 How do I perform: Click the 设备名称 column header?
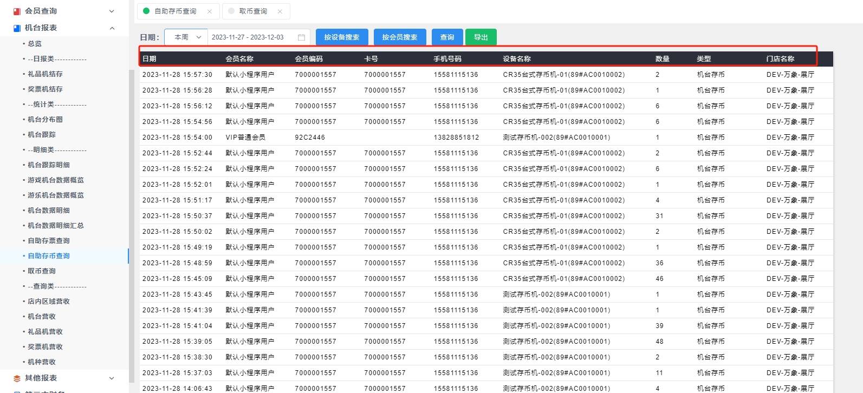[x=517, y=59]
